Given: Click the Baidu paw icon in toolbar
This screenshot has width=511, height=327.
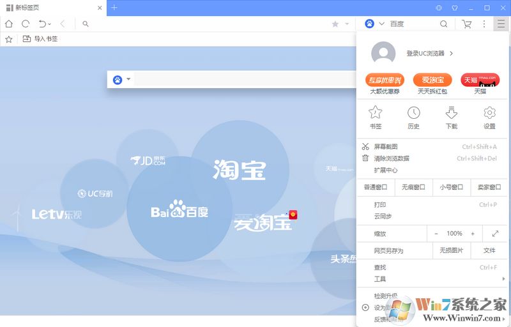Looking at the screenshot, I should pyautogui.click(x=369, y=24).
